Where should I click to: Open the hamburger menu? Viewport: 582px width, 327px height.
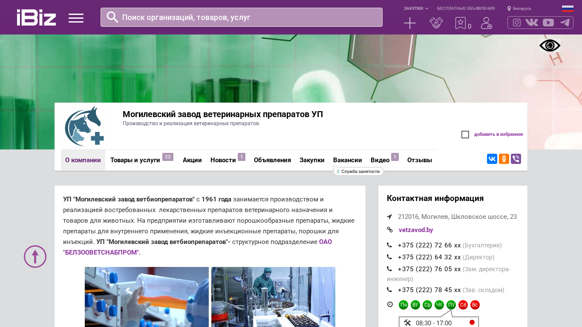pyautogui.click(x=76, y=18)
